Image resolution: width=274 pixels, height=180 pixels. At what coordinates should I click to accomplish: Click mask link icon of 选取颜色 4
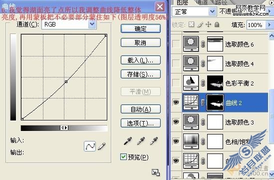coord(203,63)
